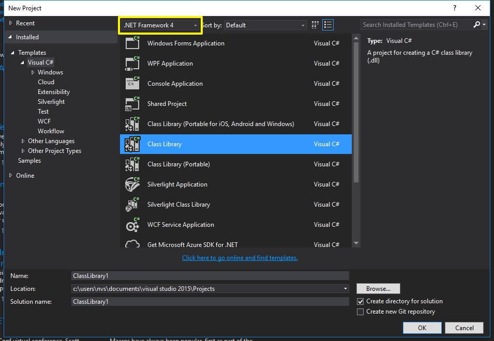Click the template list scroll up arrow
494x341 pixels.
tap(356, 38)
